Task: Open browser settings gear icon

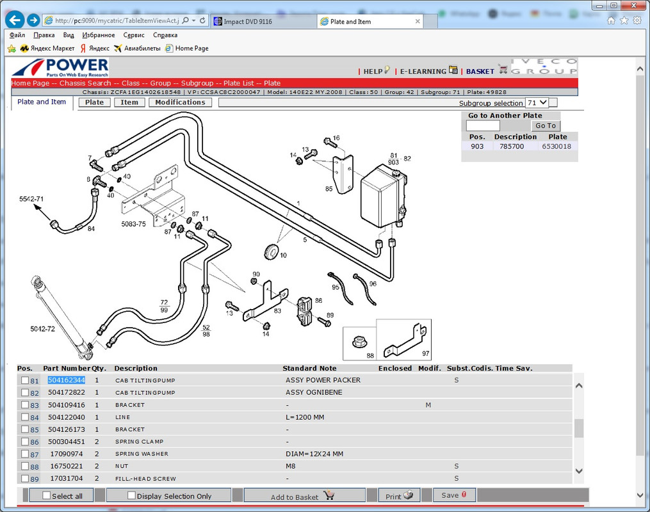Action: coord(637,20)
